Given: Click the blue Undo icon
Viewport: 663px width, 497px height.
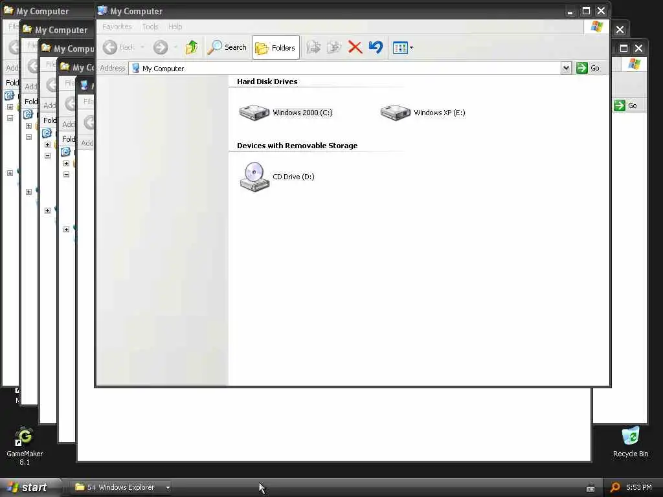Looking at the screenshot, I should click(x=376, y=47).
